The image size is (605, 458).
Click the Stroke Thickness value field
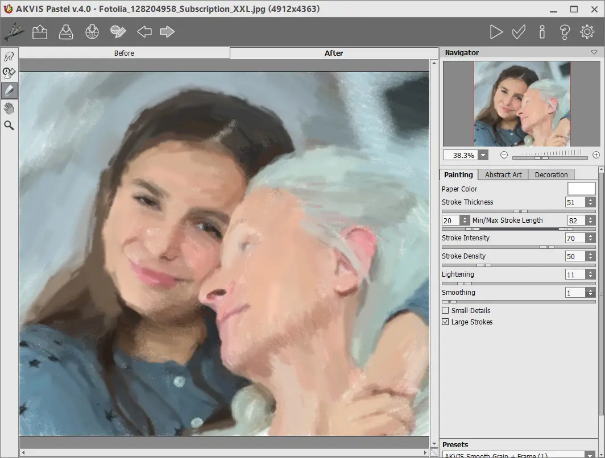(x=575, y=202)
